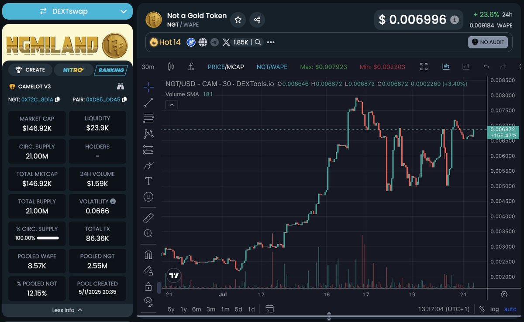Open the candlestick chart style selector

(171, 67)
